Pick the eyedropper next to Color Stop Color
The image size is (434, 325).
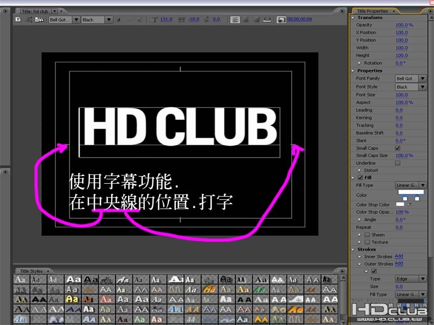click(410, 205)
